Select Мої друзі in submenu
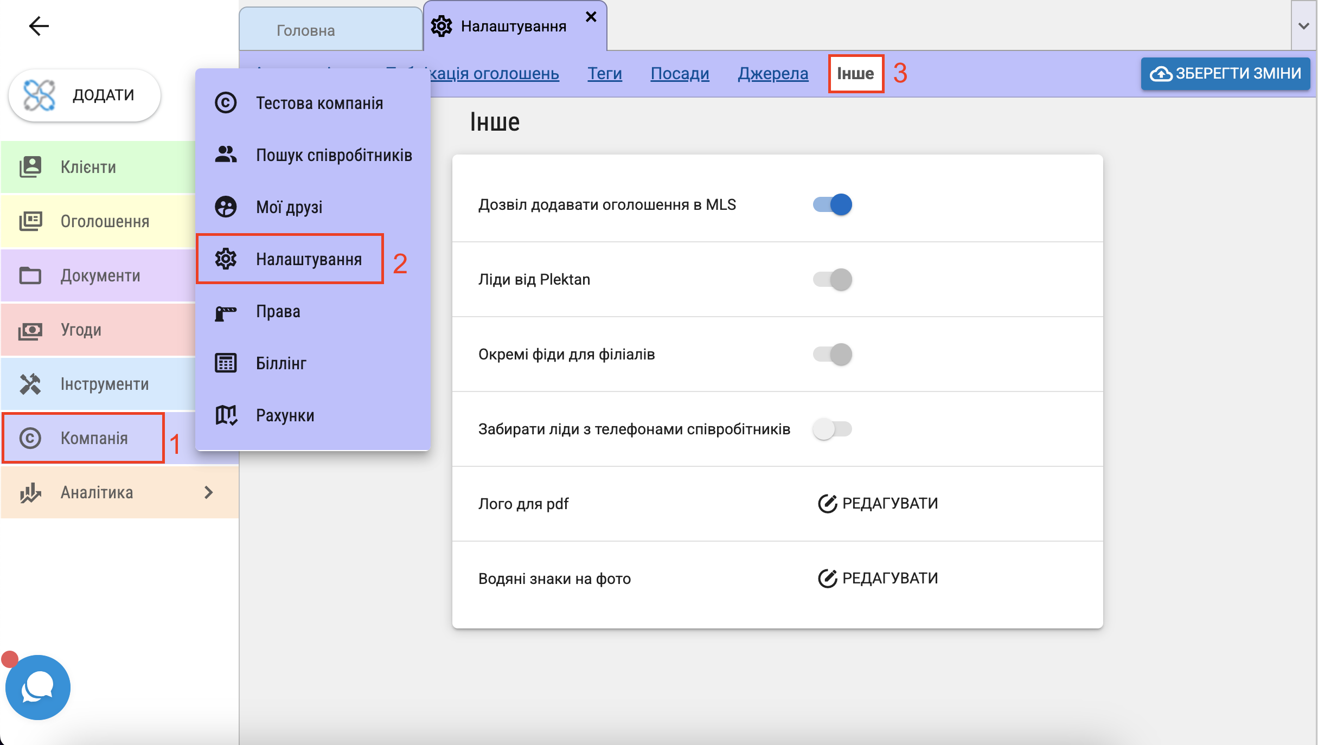 313,207
